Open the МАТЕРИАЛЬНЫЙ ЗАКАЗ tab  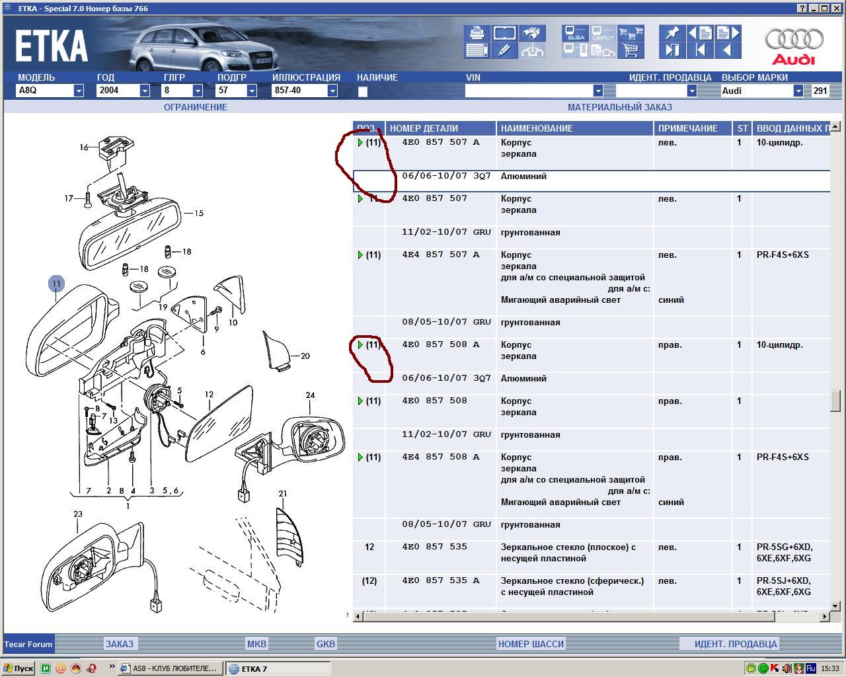(619, 107)
